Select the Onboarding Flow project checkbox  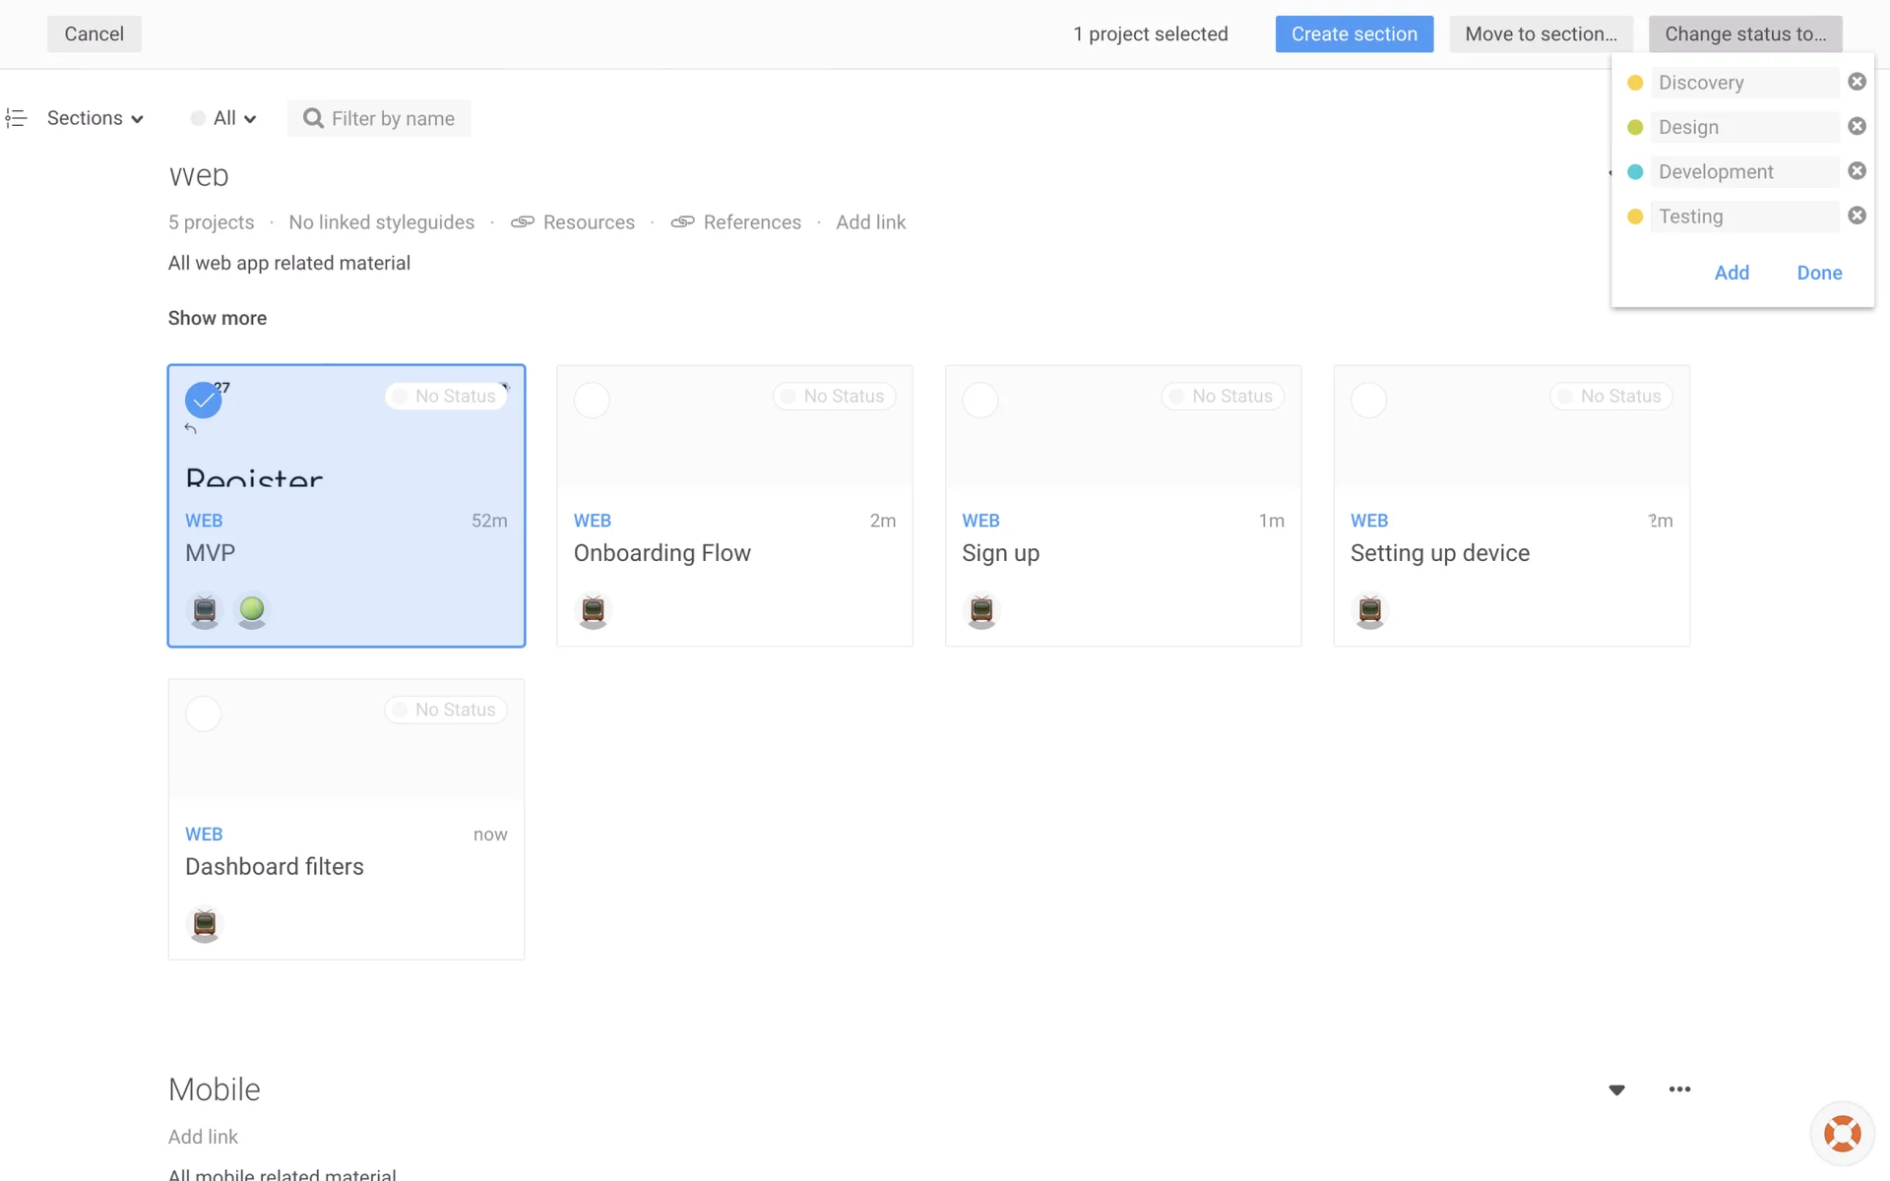tap(592, 401)
